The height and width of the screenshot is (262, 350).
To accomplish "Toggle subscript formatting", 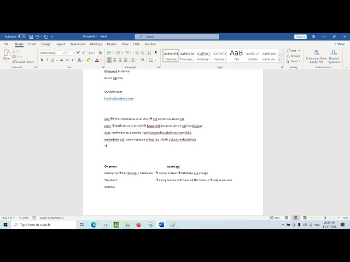I will (67, 60).
